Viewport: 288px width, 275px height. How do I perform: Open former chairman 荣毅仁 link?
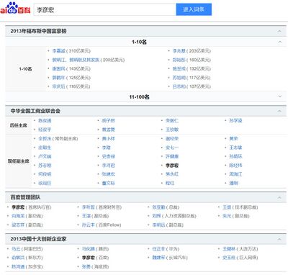(x=172, y=121)
